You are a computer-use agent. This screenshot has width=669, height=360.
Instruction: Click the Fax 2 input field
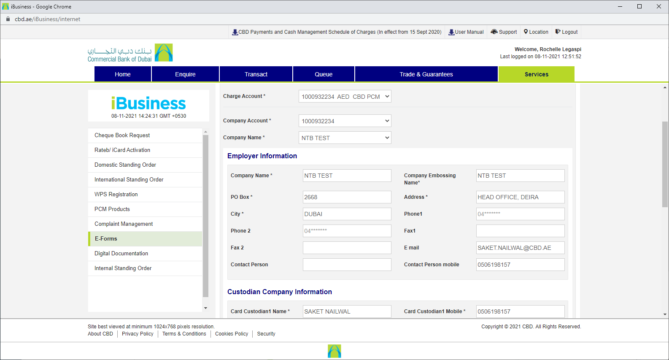[x=347, y=248]
